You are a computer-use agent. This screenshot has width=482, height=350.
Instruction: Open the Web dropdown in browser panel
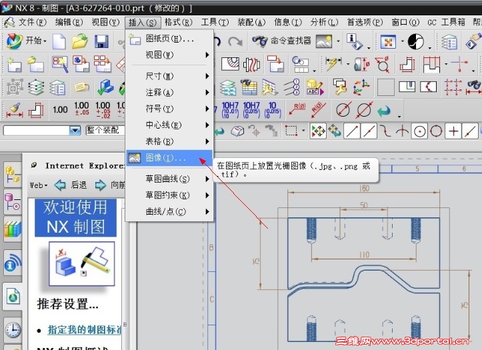[x=39, y=185]
